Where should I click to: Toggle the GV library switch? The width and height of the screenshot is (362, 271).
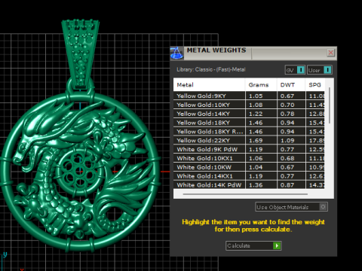295,70
